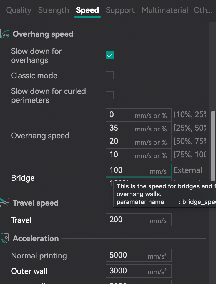216x284 pixels.
Task: Select the Multimaterial tab
Action: (x=165, y=10)
